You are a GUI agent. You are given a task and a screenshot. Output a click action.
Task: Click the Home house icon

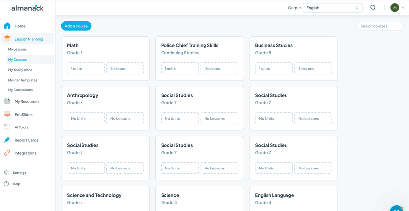pyautogui.click(x=7, y=26)
